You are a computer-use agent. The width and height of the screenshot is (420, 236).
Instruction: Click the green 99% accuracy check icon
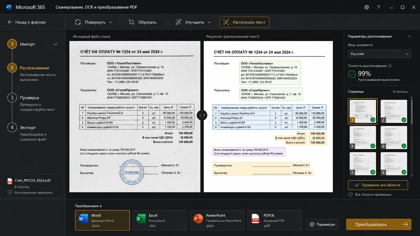(352, 74)
